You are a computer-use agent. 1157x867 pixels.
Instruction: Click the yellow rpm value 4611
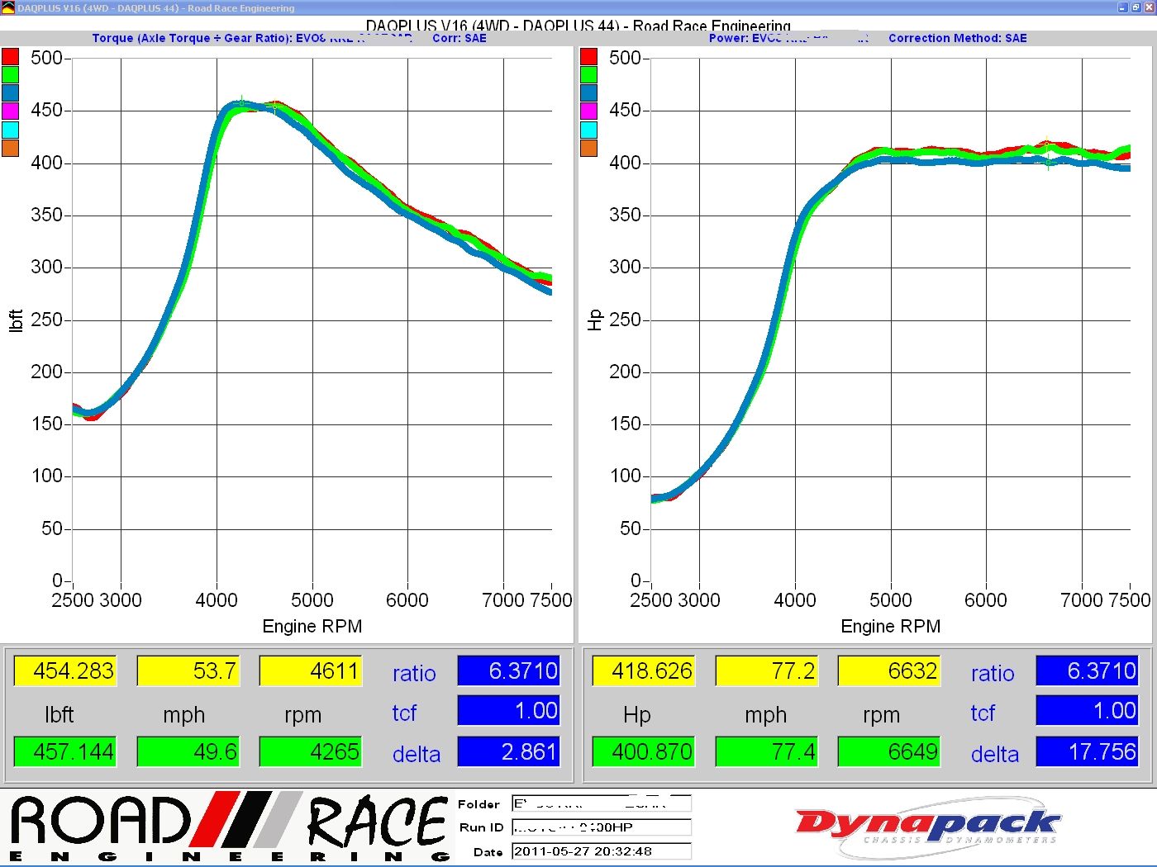(x=311, y=670)
